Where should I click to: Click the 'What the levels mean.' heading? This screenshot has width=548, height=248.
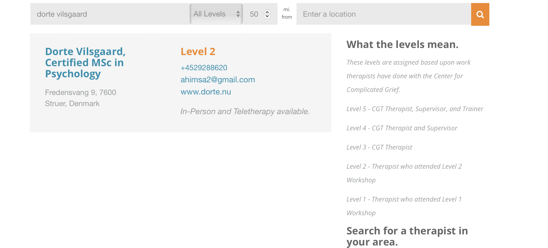(402, 44)
